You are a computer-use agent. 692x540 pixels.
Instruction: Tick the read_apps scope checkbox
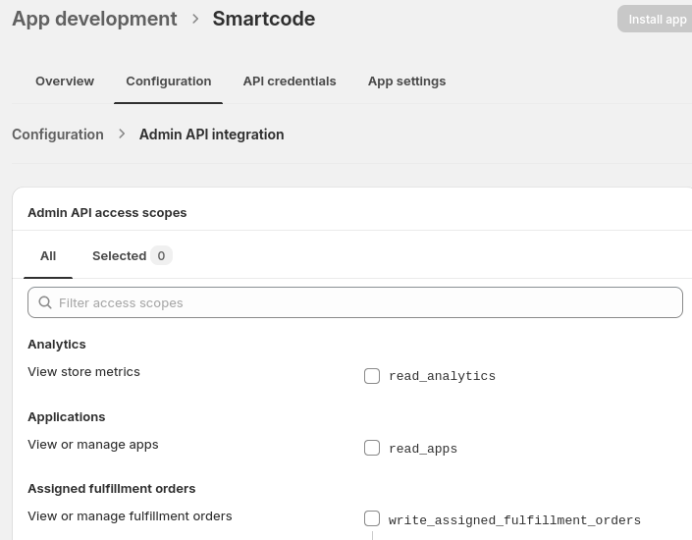pyautogui.click(x=372, y=448)
